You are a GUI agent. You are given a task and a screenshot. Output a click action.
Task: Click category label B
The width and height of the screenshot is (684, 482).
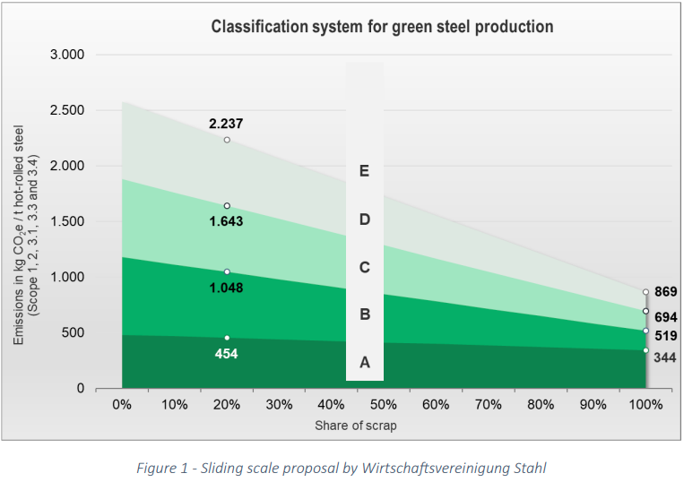[x=365, y=314]
